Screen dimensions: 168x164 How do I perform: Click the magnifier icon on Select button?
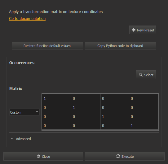tap(141, 75)
